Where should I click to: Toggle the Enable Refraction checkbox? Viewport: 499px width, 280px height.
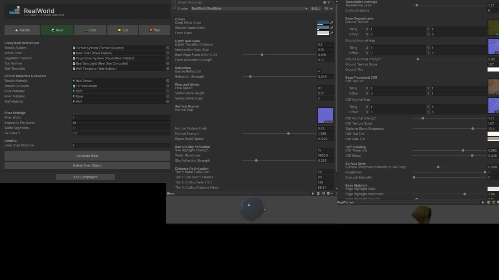tap(319, 71)
